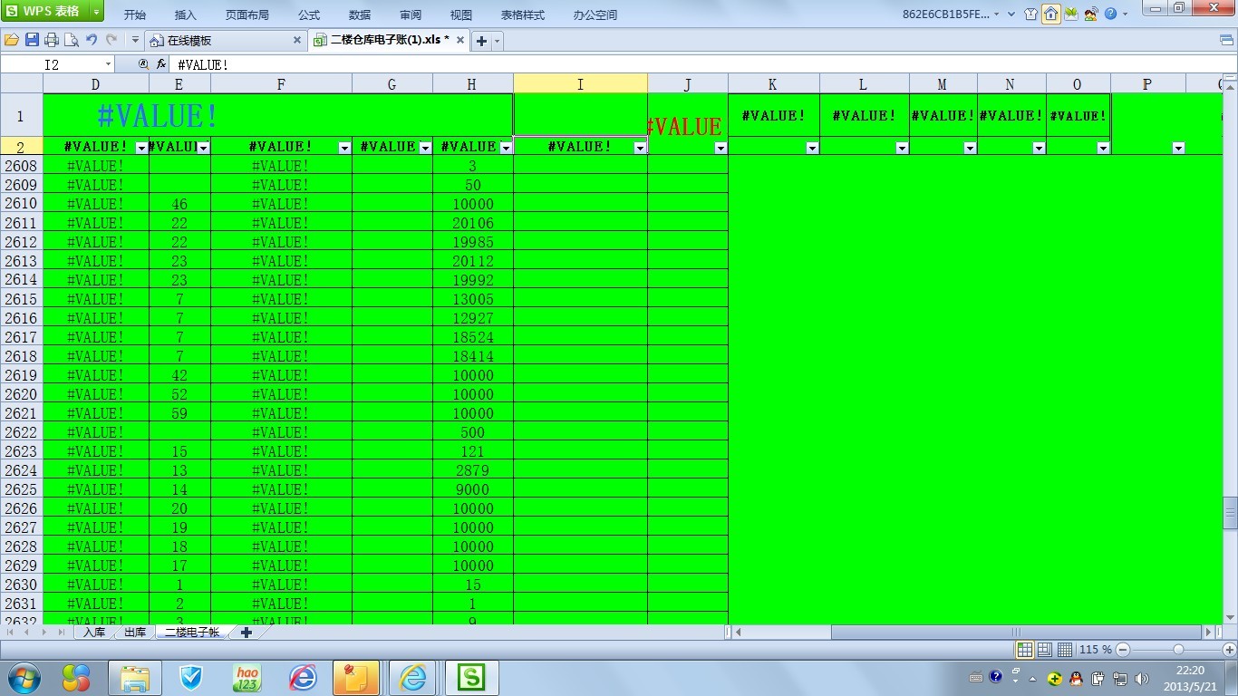Open the 公式 ribbon tab
This screenshot has width=1238, height=696.
pos(308,15)
